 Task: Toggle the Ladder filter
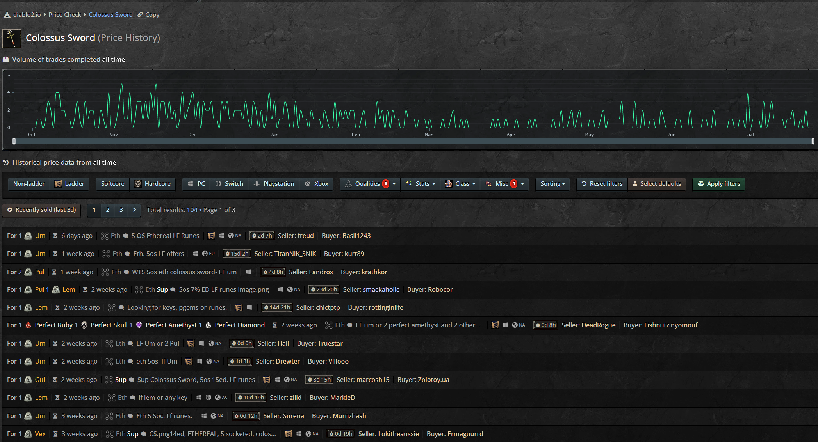(70, 184)
